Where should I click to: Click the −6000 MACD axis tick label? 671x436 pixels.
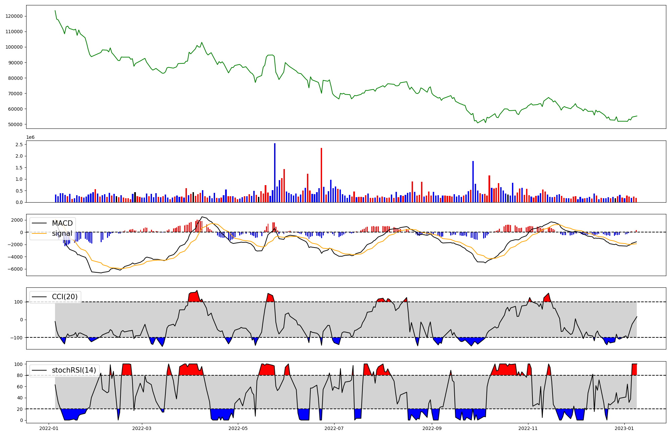15,269
